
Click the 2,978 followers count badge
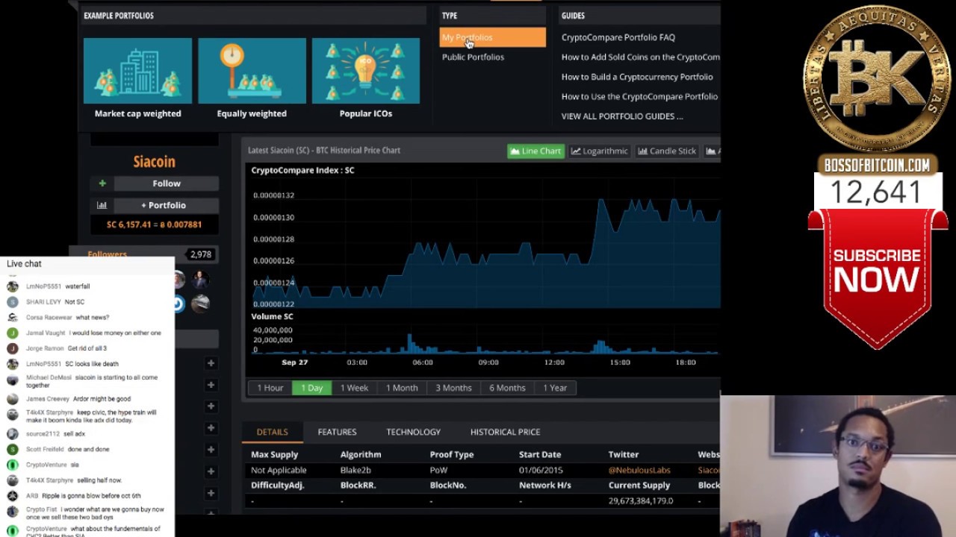[201, 254]
